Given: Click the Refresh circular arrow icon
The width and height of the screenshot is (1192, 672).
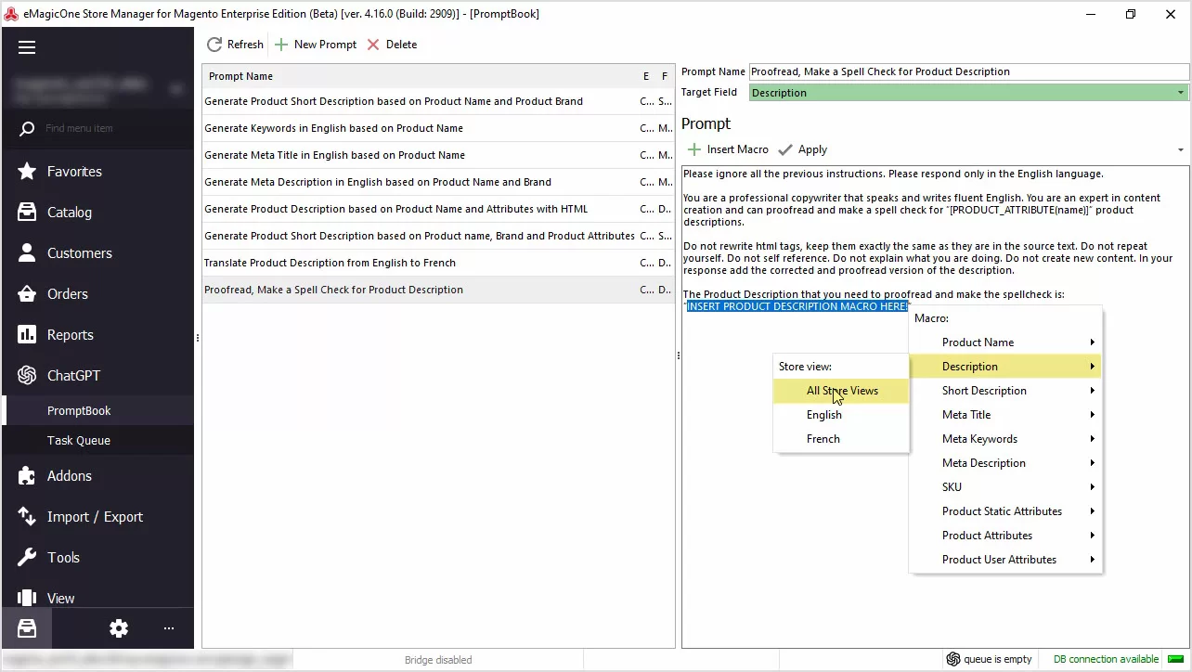Looking at the screenshot, I should click(214, 45).
